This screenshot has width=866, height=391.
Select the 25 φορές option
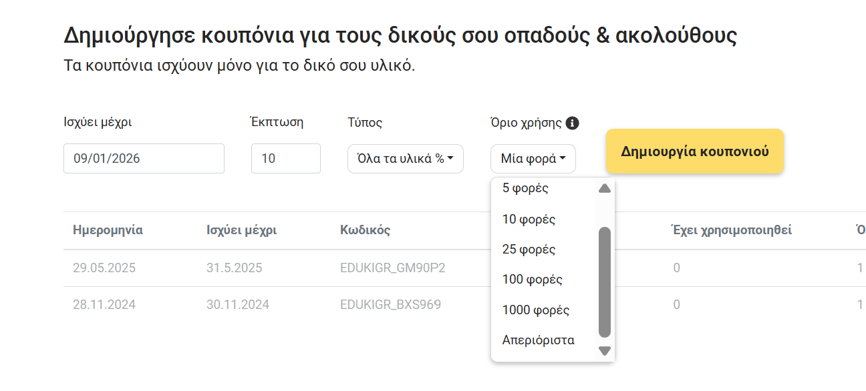529,250
